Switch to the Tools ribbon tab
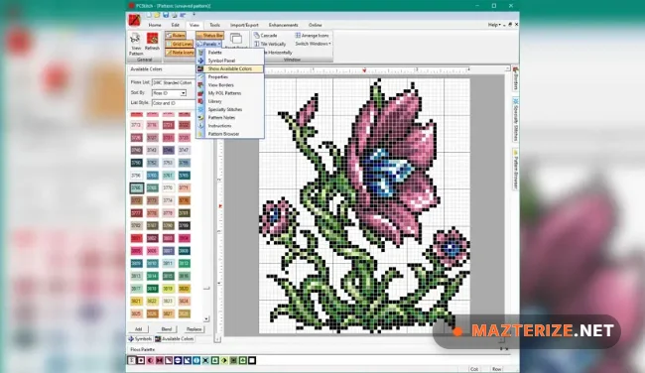Image resolution: width=645 pixels, height=373 pixels. tap(214, 25)
